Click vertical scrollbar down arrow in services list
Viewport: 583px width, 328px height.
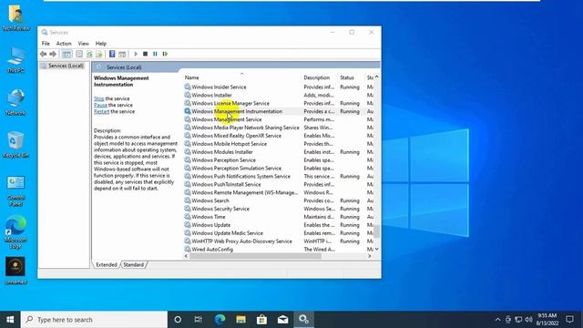pyautogui.click(x=376, y=249)
